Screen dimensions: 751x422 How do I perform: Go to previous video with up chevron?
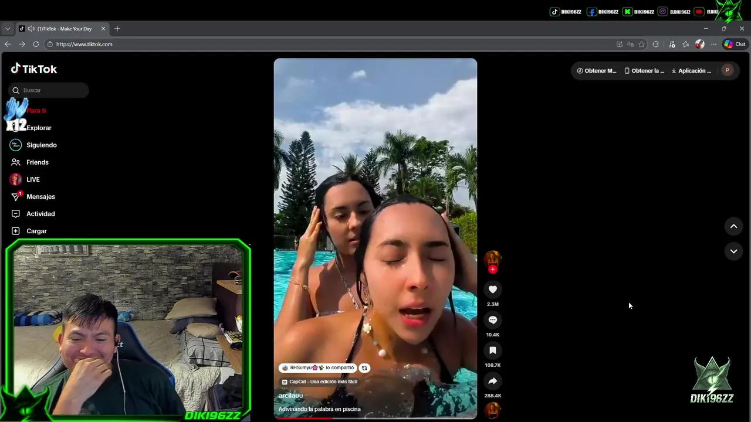tap(733, 226)
